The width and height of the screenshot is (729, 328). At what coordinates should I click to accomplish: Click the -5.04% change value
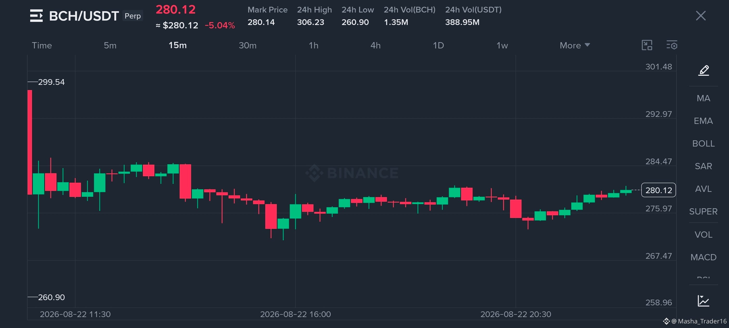point(220,26)
